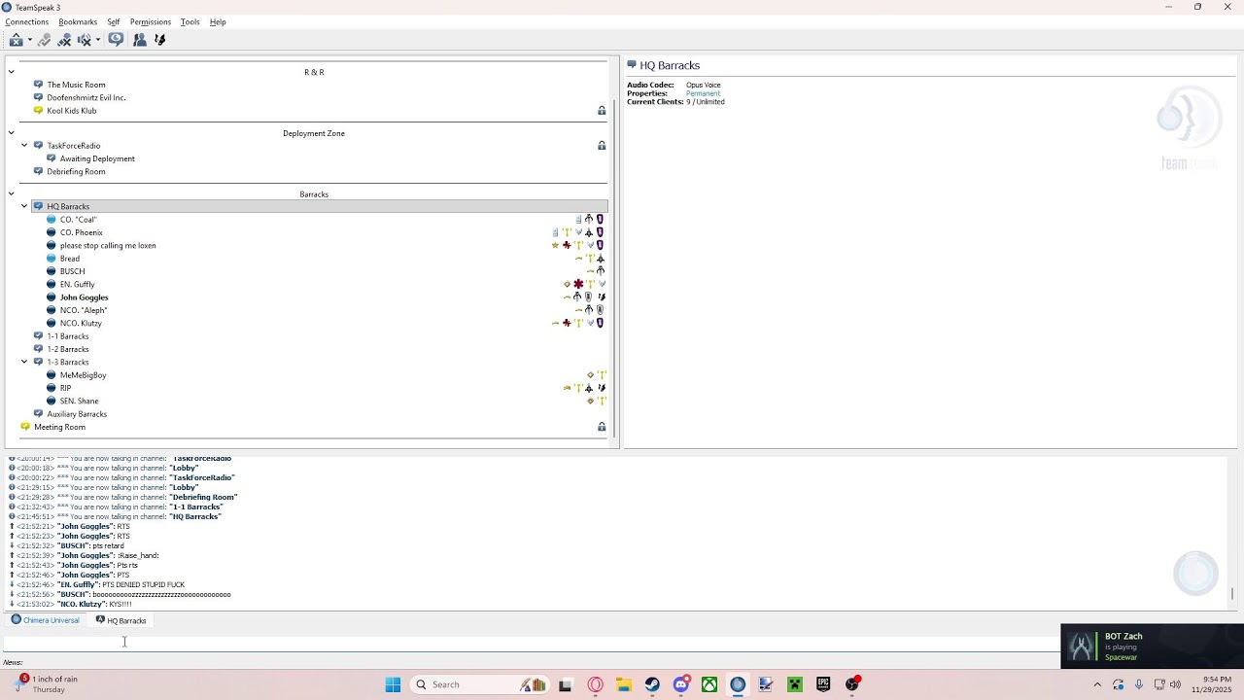The width and height of the screenshot is (1244, 700).
Task: Open the Away status dropdown arrow
Action: click(30, 40)
